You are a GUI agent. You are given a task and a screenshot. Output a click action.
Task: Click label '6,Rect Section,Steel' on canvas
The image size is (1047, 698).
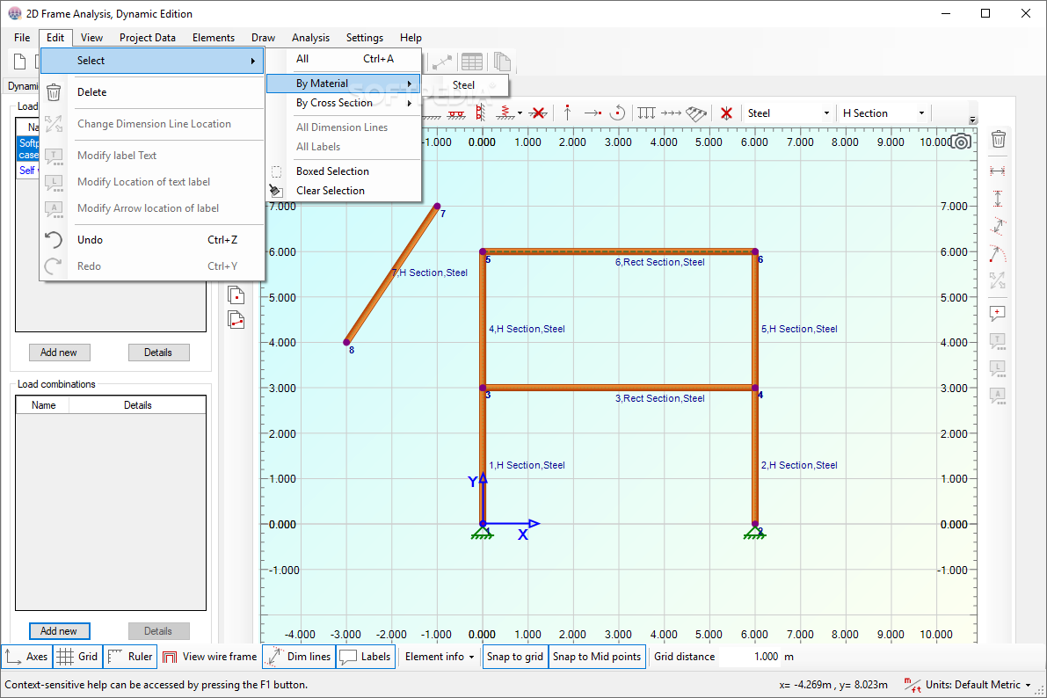tap(659, 263)
